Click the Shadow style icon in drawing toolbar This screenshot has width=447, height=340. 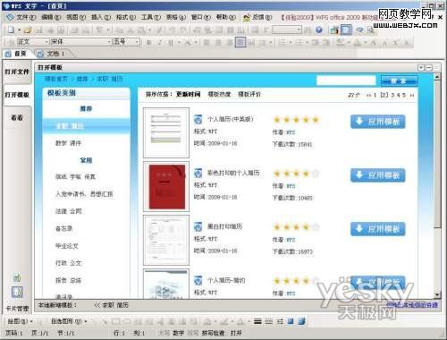(x=291, y=321)
